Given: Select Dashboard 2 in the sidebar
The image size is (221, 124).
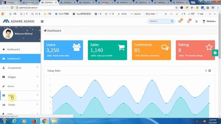Looking at the screenshot, I should 20,59.
